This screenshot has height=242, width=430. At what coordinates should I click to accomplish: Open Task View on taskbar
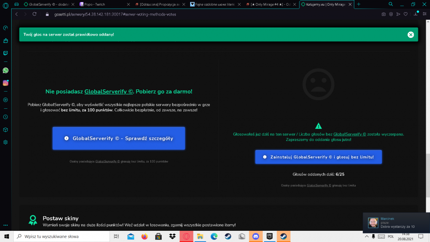116,236
